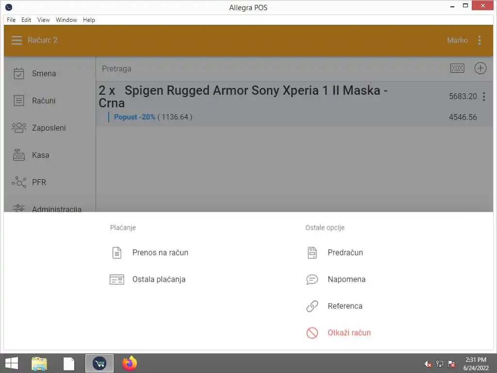
Task: Click the Kasa cash register icon
Action: click(19, 155)
